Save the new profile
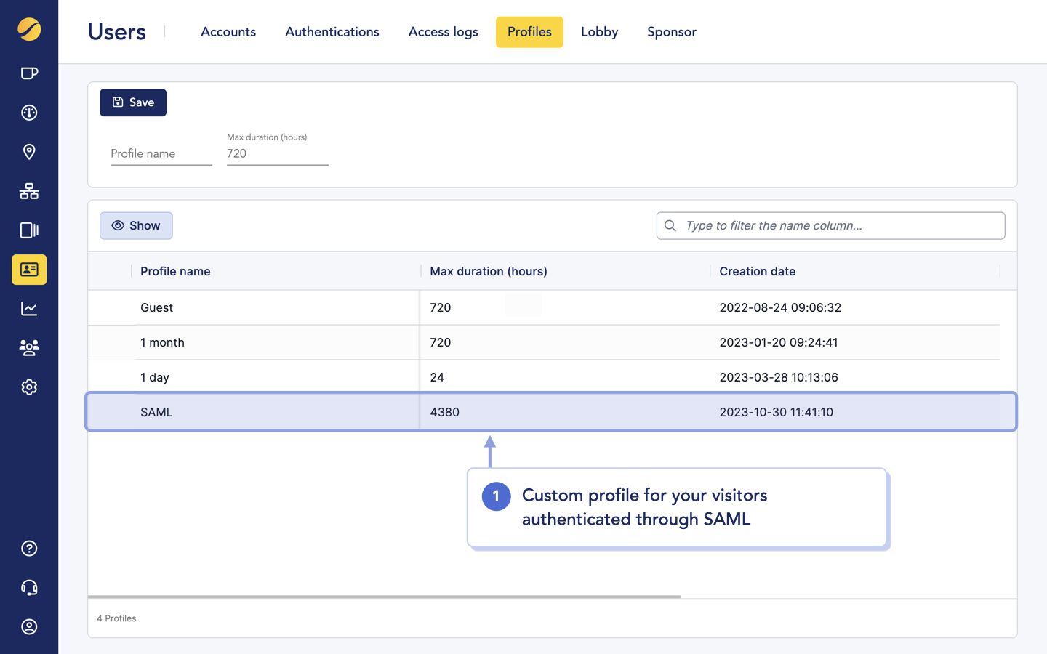Viewport: 1047px width, 654px height. coord(133,102)
